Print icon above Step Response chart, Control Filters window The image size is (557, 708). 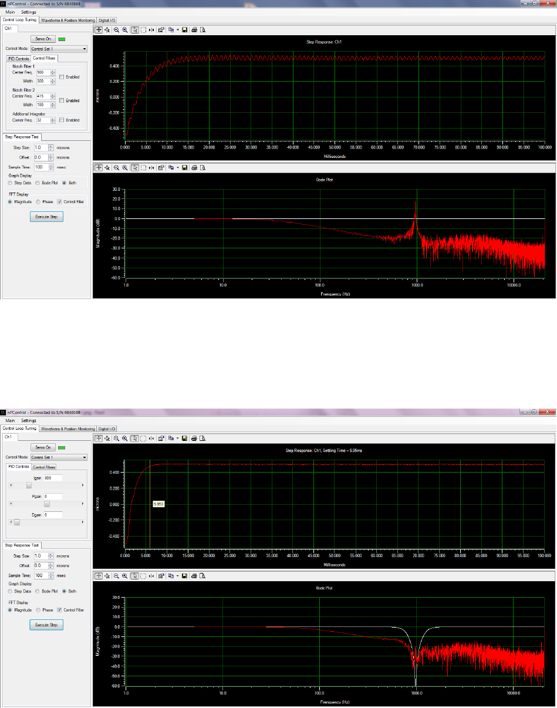click(194, 29)
